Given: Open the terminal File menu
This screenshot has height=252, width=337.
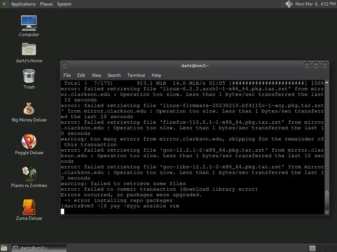Looking at the screenshot, I should (67, 75).
